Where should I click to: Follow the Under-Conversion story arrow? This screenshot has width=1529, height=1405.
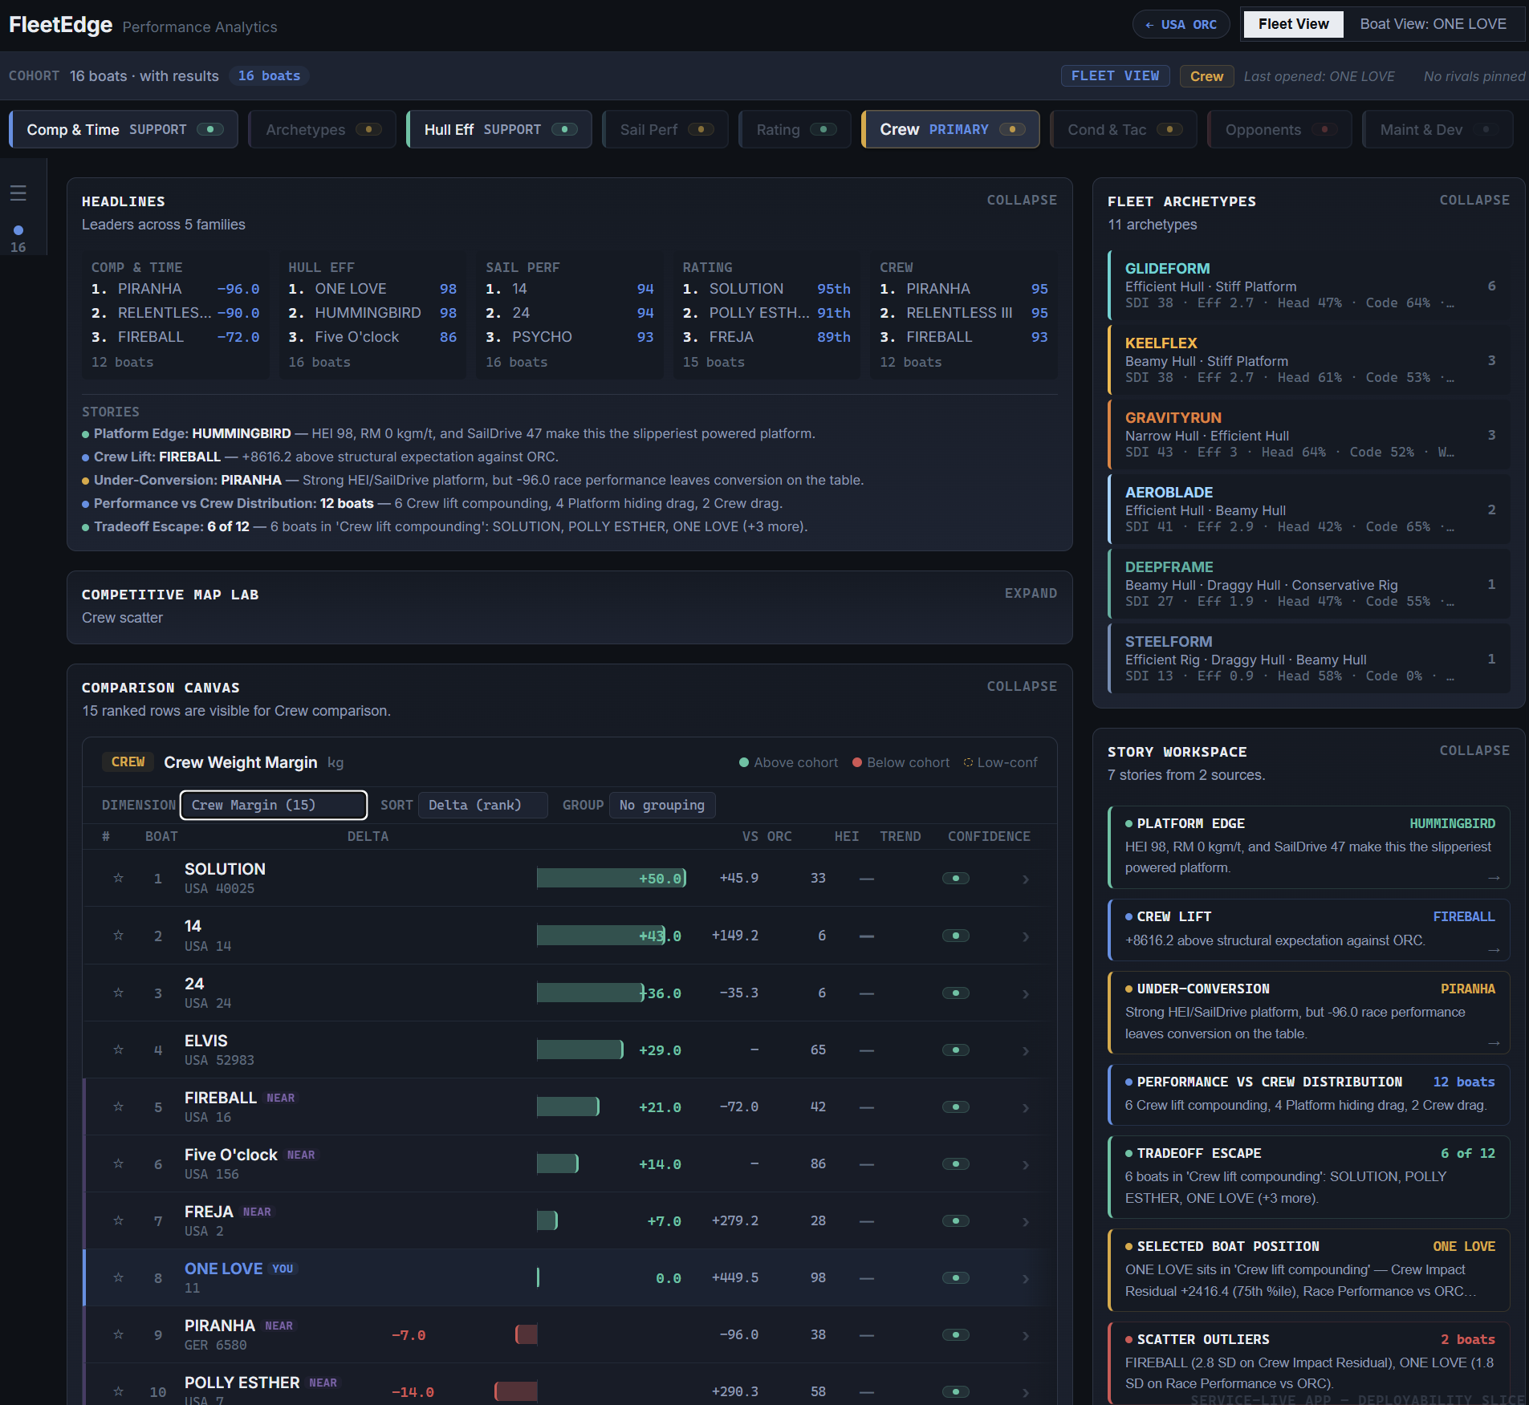pyautogui.click(x=1494, y=1043)
